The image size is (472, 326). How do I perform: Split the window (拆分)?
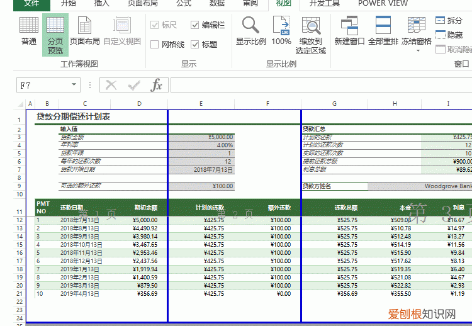(x=449, y=21)
